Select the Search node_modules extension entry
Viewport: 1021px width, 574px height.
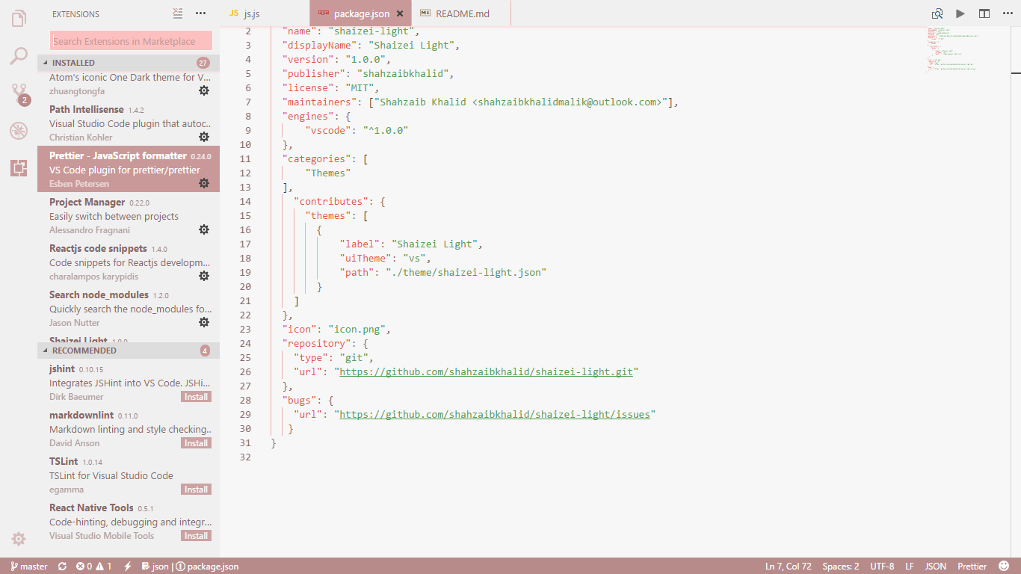click(129, 308)
